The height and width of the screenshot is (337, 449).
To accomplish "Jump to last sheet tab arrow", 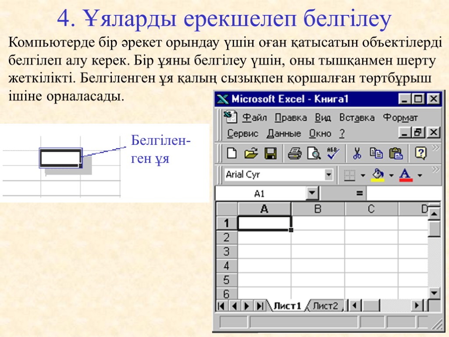I will point(260,306).
